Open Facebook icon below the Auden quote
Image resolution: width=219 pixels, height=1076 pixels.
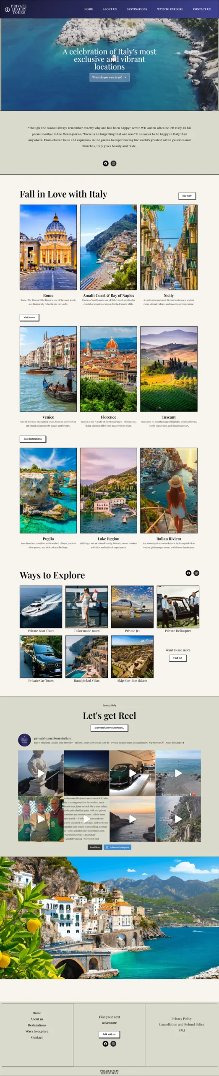tap(106, 163)
